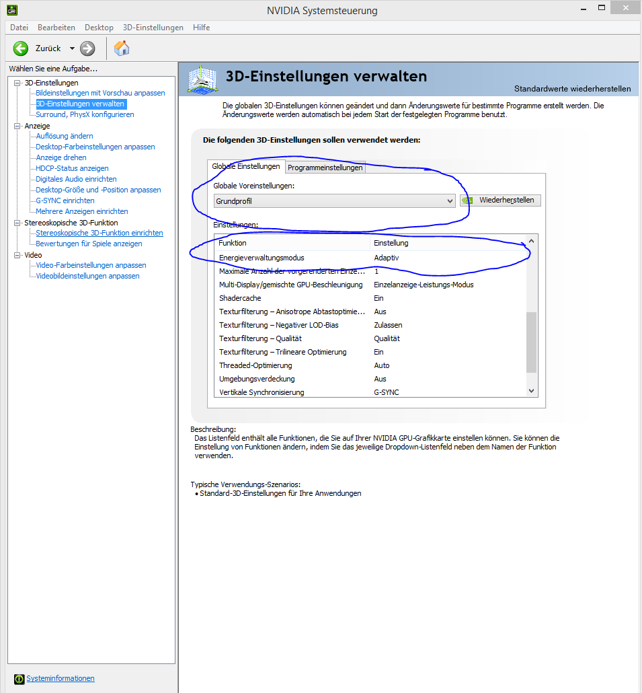This screenshot has width=642, height=693.
Task: Click the Adaptiv setting value
Action: (x=387, y=258)
